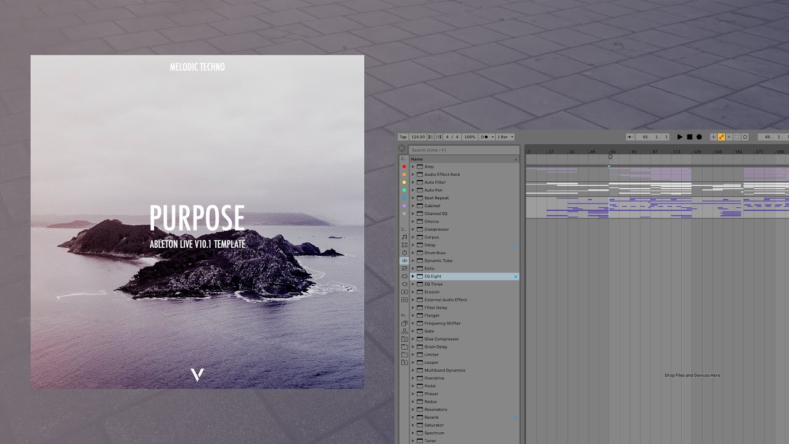Select the Multiband Dynamics row
Viewport: 789px width, 444px height.
coord(464,370)
